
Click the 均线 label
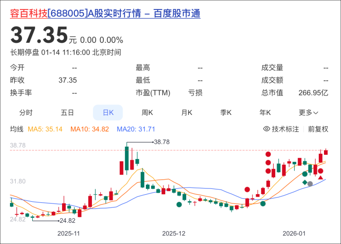[x=17, y=129]
